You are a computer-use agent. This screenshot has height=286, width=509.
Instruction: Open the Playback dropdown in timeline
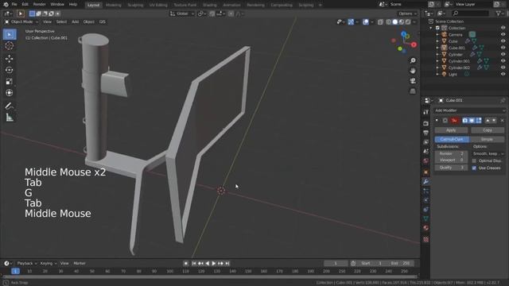click(x=26, y=263)
